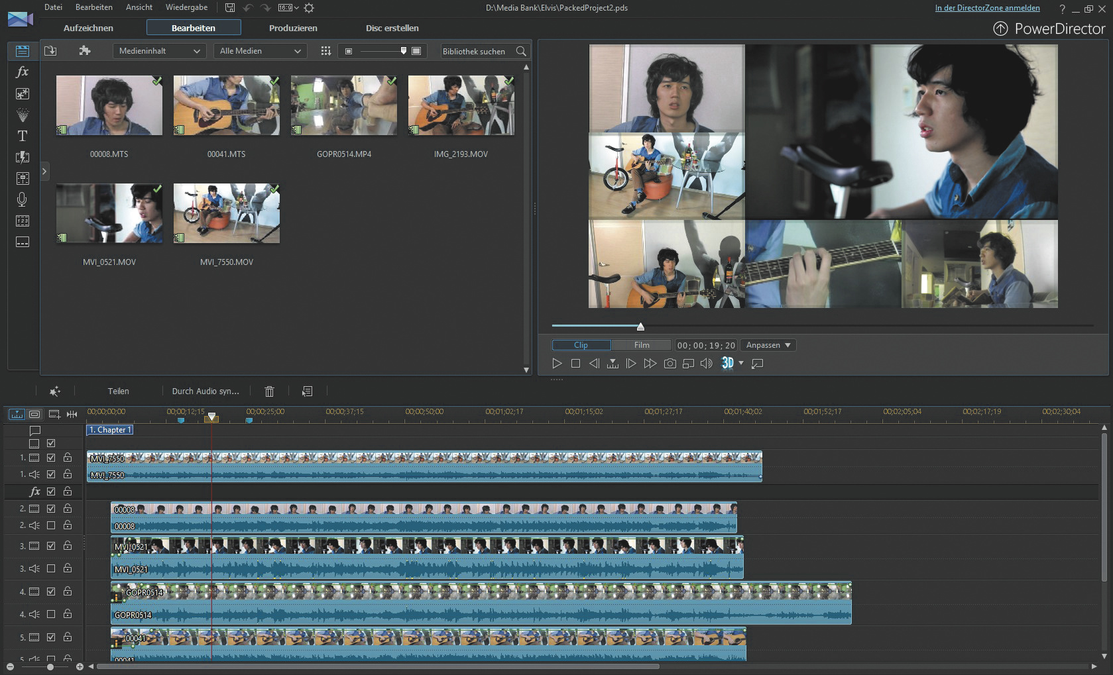This screenshot has width=1113, height=675.
Task: Delete the selected clip with trash icon
Action: (269, 391)
